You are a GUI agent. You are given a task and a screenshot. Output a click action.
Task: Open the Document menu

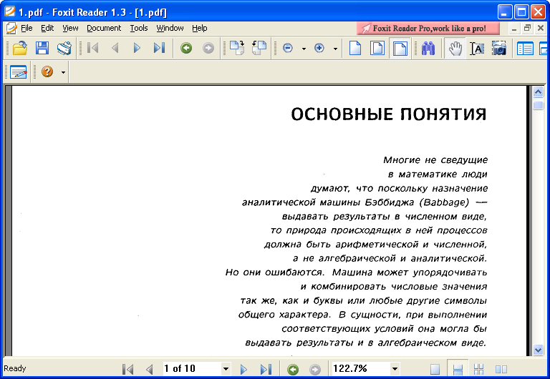104,28
